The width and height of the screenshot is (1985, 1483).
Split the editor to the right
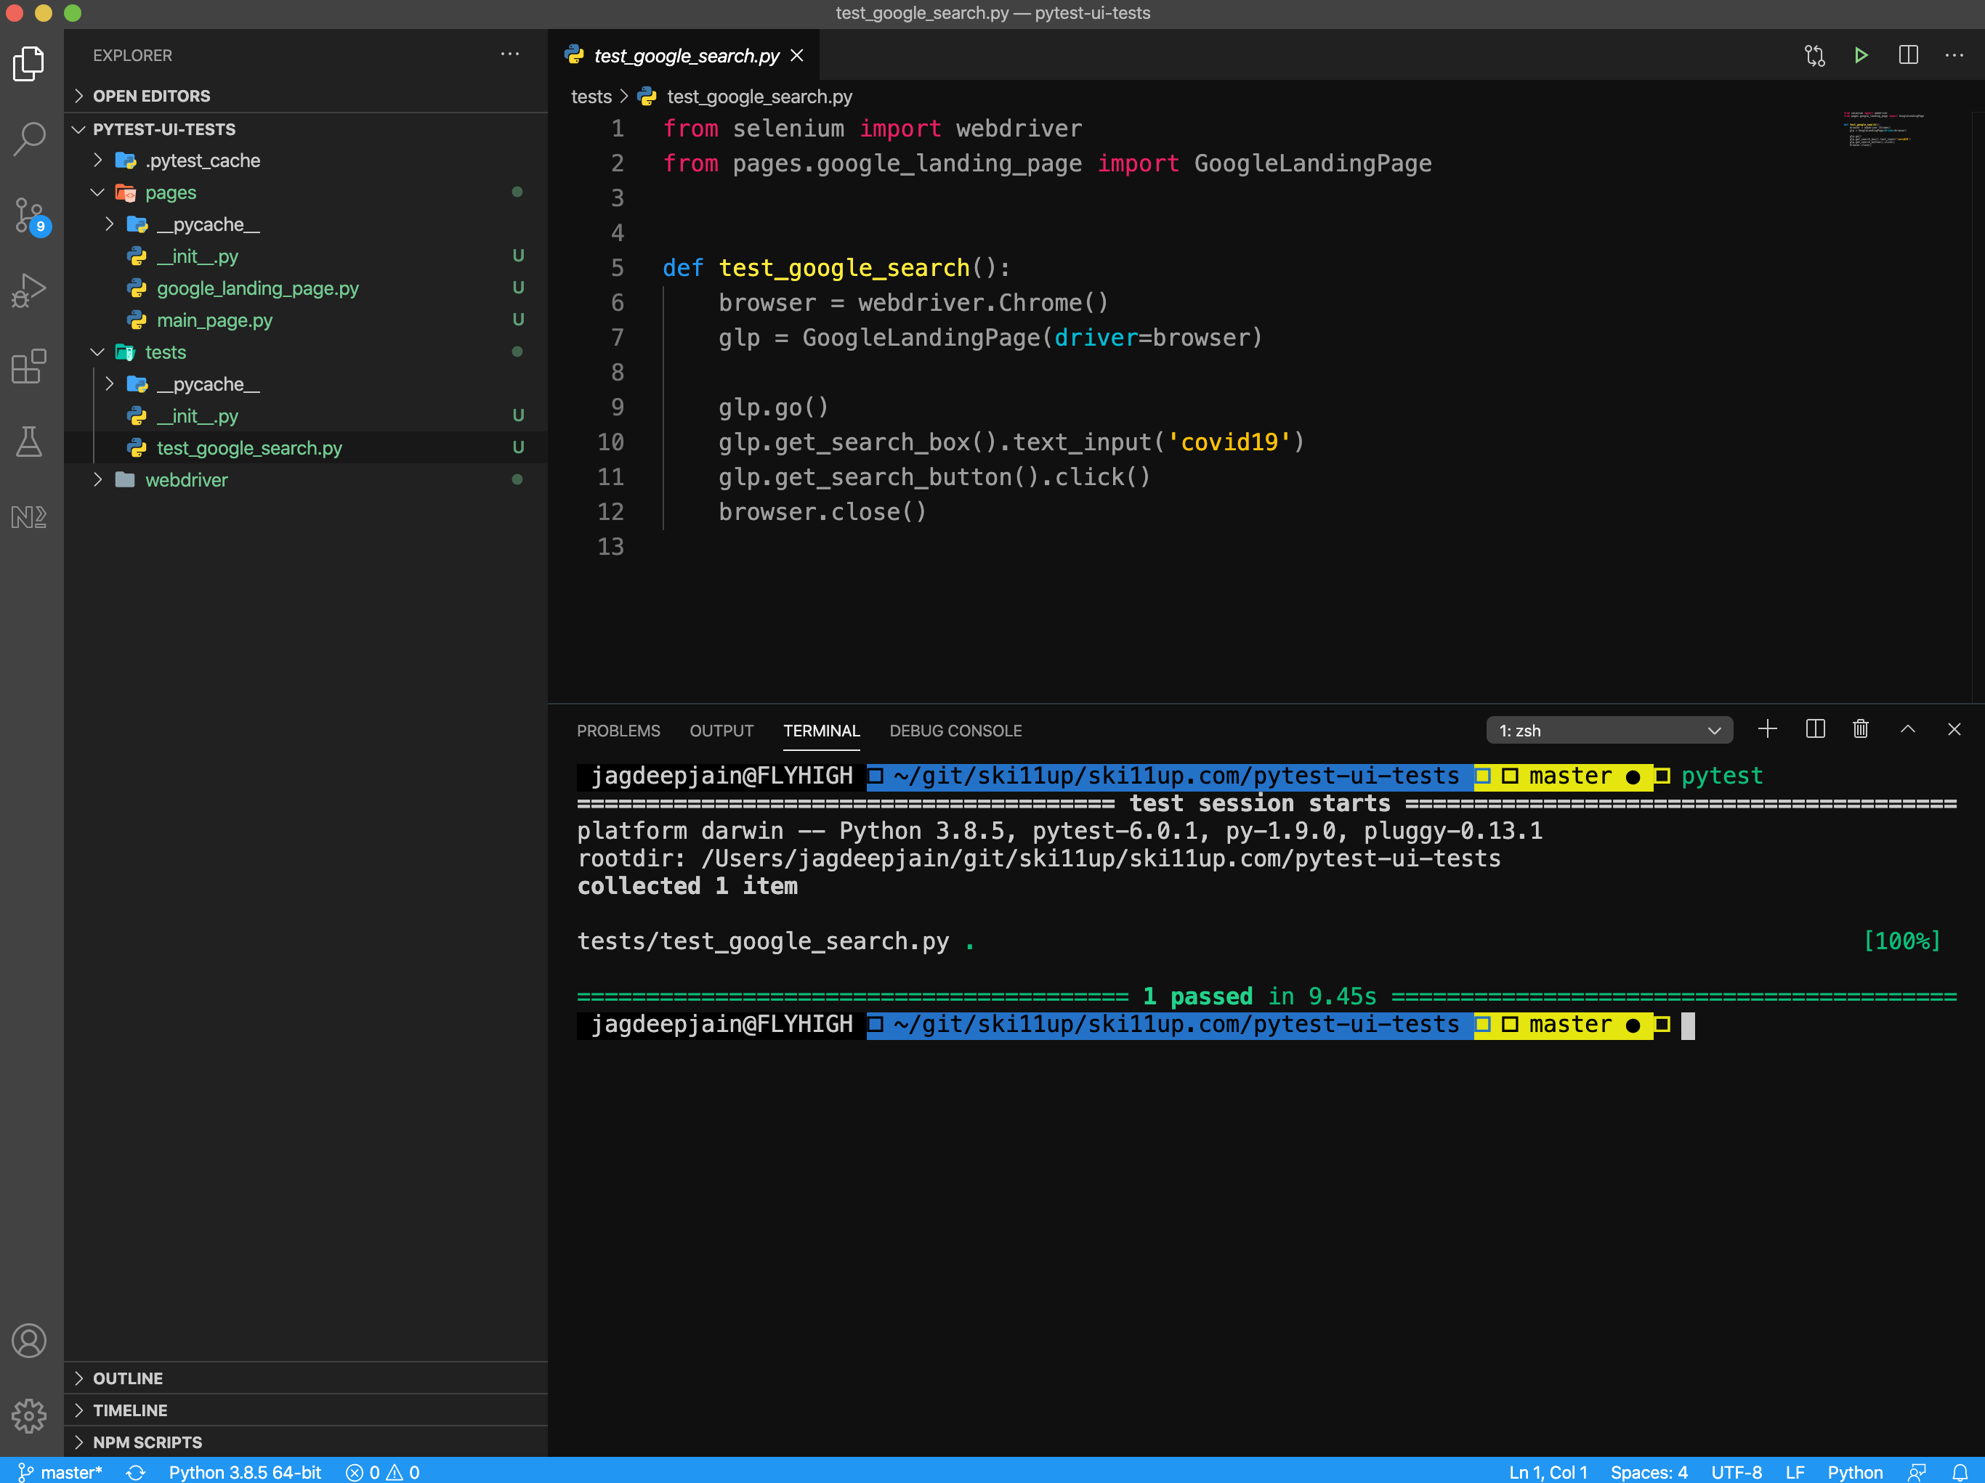tap(1908, 56)
